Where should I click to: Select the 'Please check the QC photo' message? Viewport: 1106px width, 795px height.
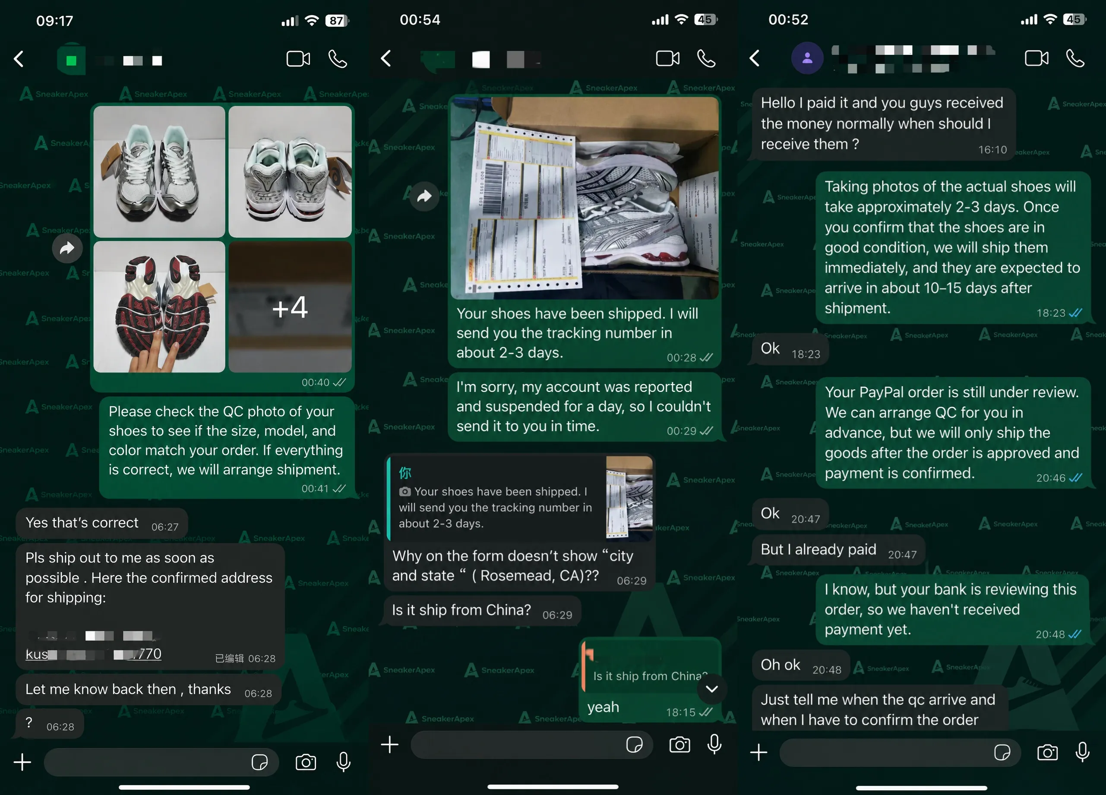(x=227, y=447)
